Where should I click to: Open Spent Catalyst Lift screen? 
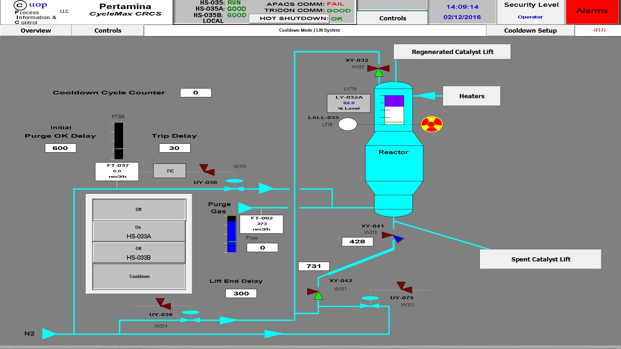[x=540, y=259]
